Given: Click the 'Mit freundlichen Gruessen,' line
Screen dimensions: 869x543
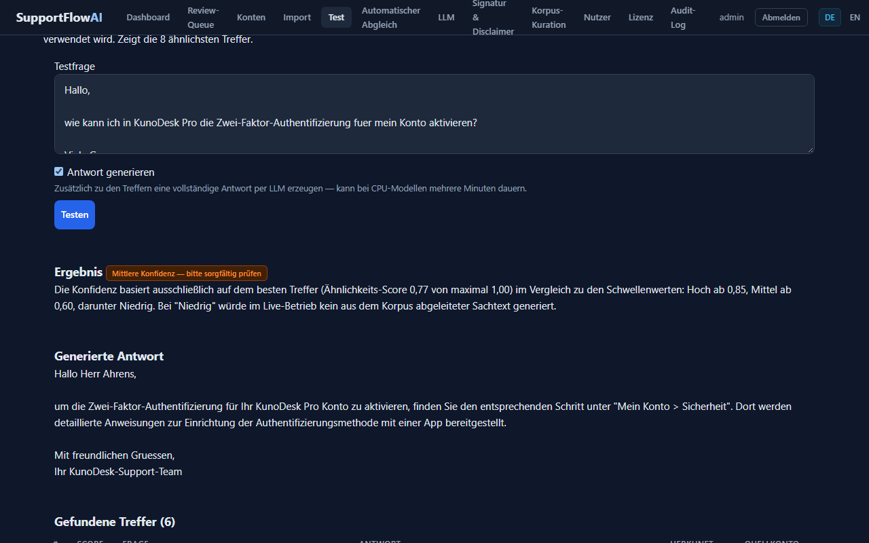Looking at the screenshot, I should pyautogui.click(x=115, y=455).
